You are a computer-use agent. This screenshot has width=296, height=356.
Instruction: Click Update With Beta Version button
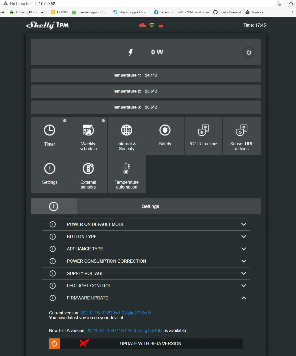tap(150, 343)
